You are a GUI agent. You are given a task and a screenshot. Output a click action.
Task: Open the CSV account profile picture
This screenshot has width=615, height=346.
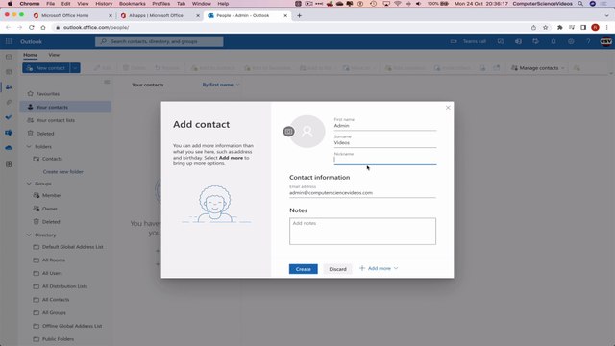click(605, 41)
